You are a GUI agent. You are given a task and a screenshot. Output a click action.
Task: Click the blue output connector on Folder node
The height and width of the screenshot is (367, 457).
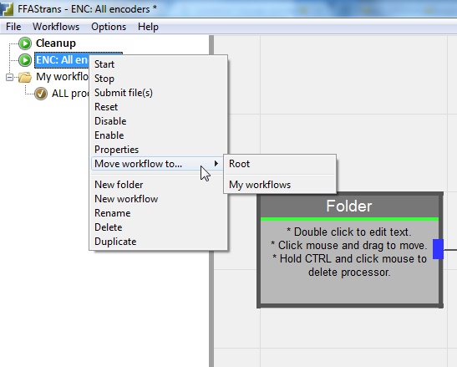click(x=438, y=249)
